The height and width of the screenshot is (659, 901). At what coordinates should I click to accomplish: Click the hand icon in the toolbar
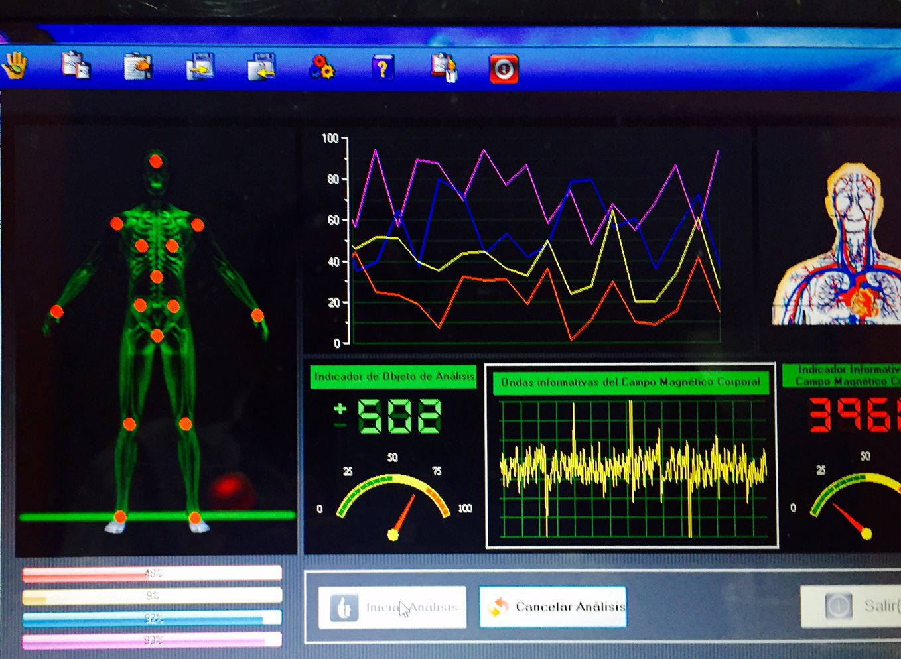pyautogui.click(x=15, y=65)
